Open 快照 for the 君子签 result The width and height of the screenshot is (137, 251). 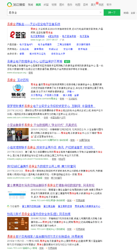[41, 248]
